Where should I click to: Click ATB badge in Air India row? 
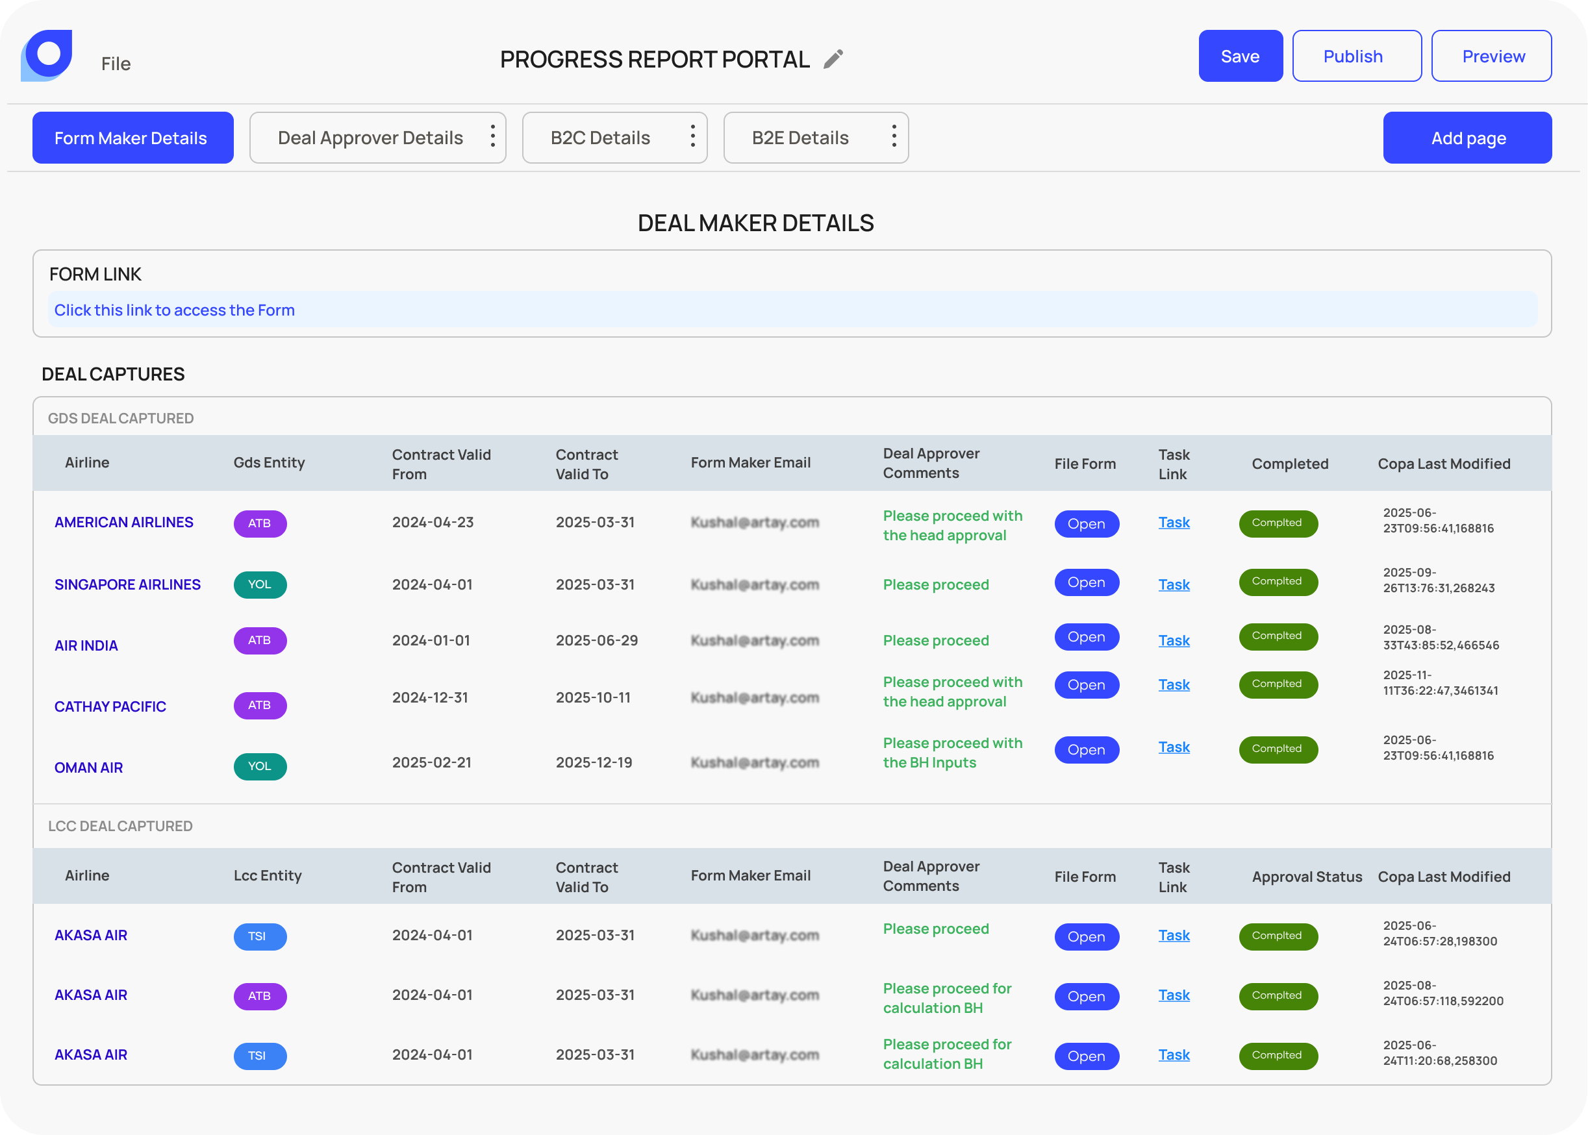[260, 640]
